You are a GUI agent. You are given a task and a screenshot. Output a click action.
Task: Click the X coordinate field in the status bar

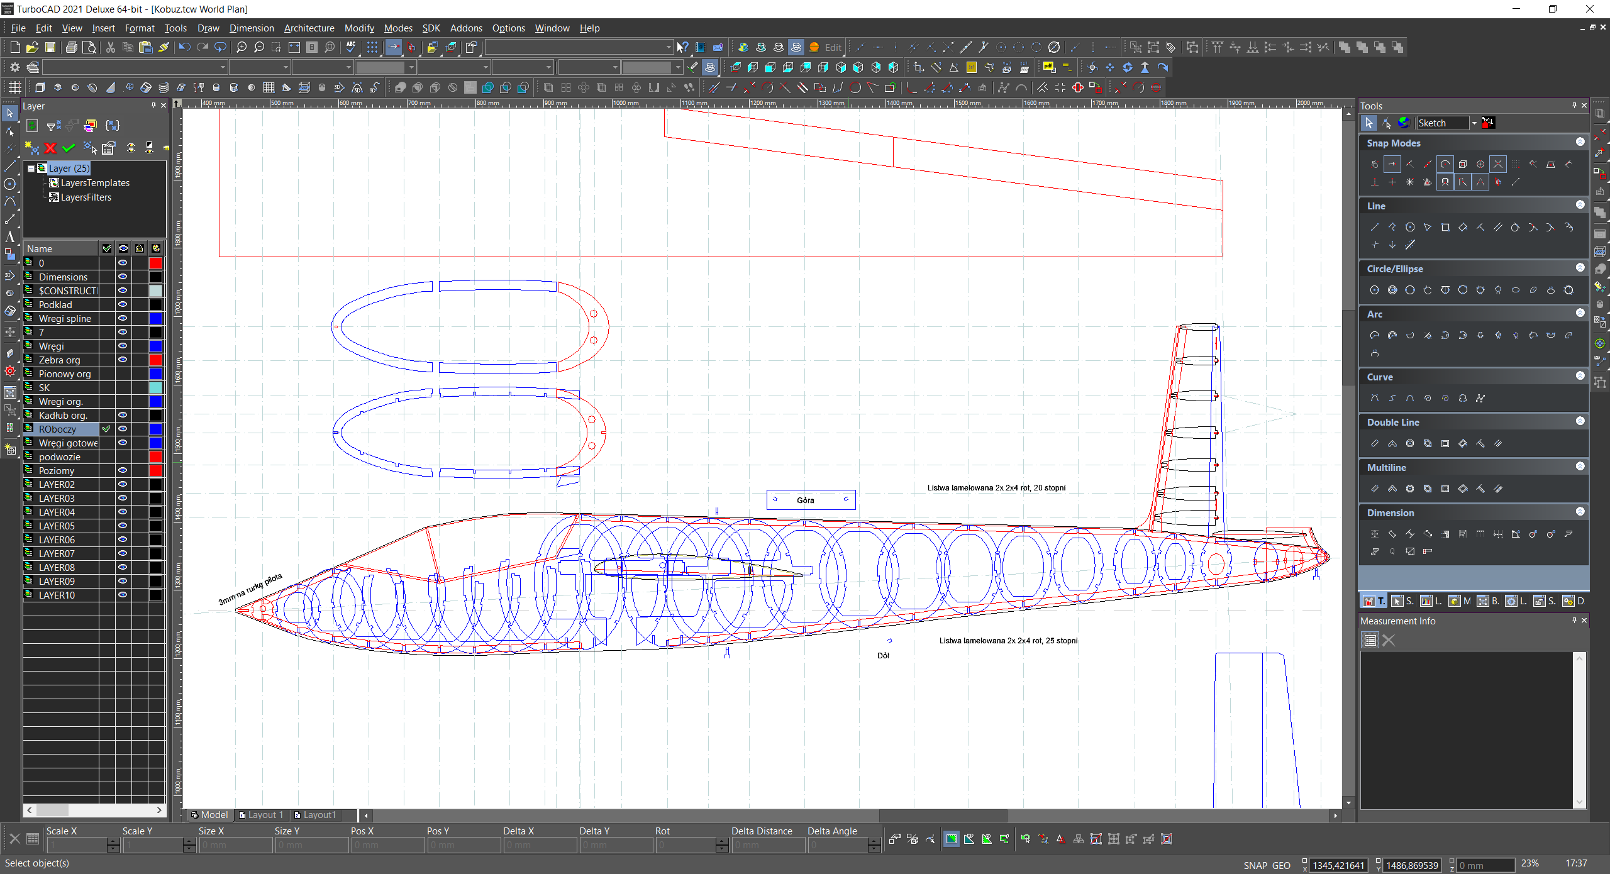1338,865
